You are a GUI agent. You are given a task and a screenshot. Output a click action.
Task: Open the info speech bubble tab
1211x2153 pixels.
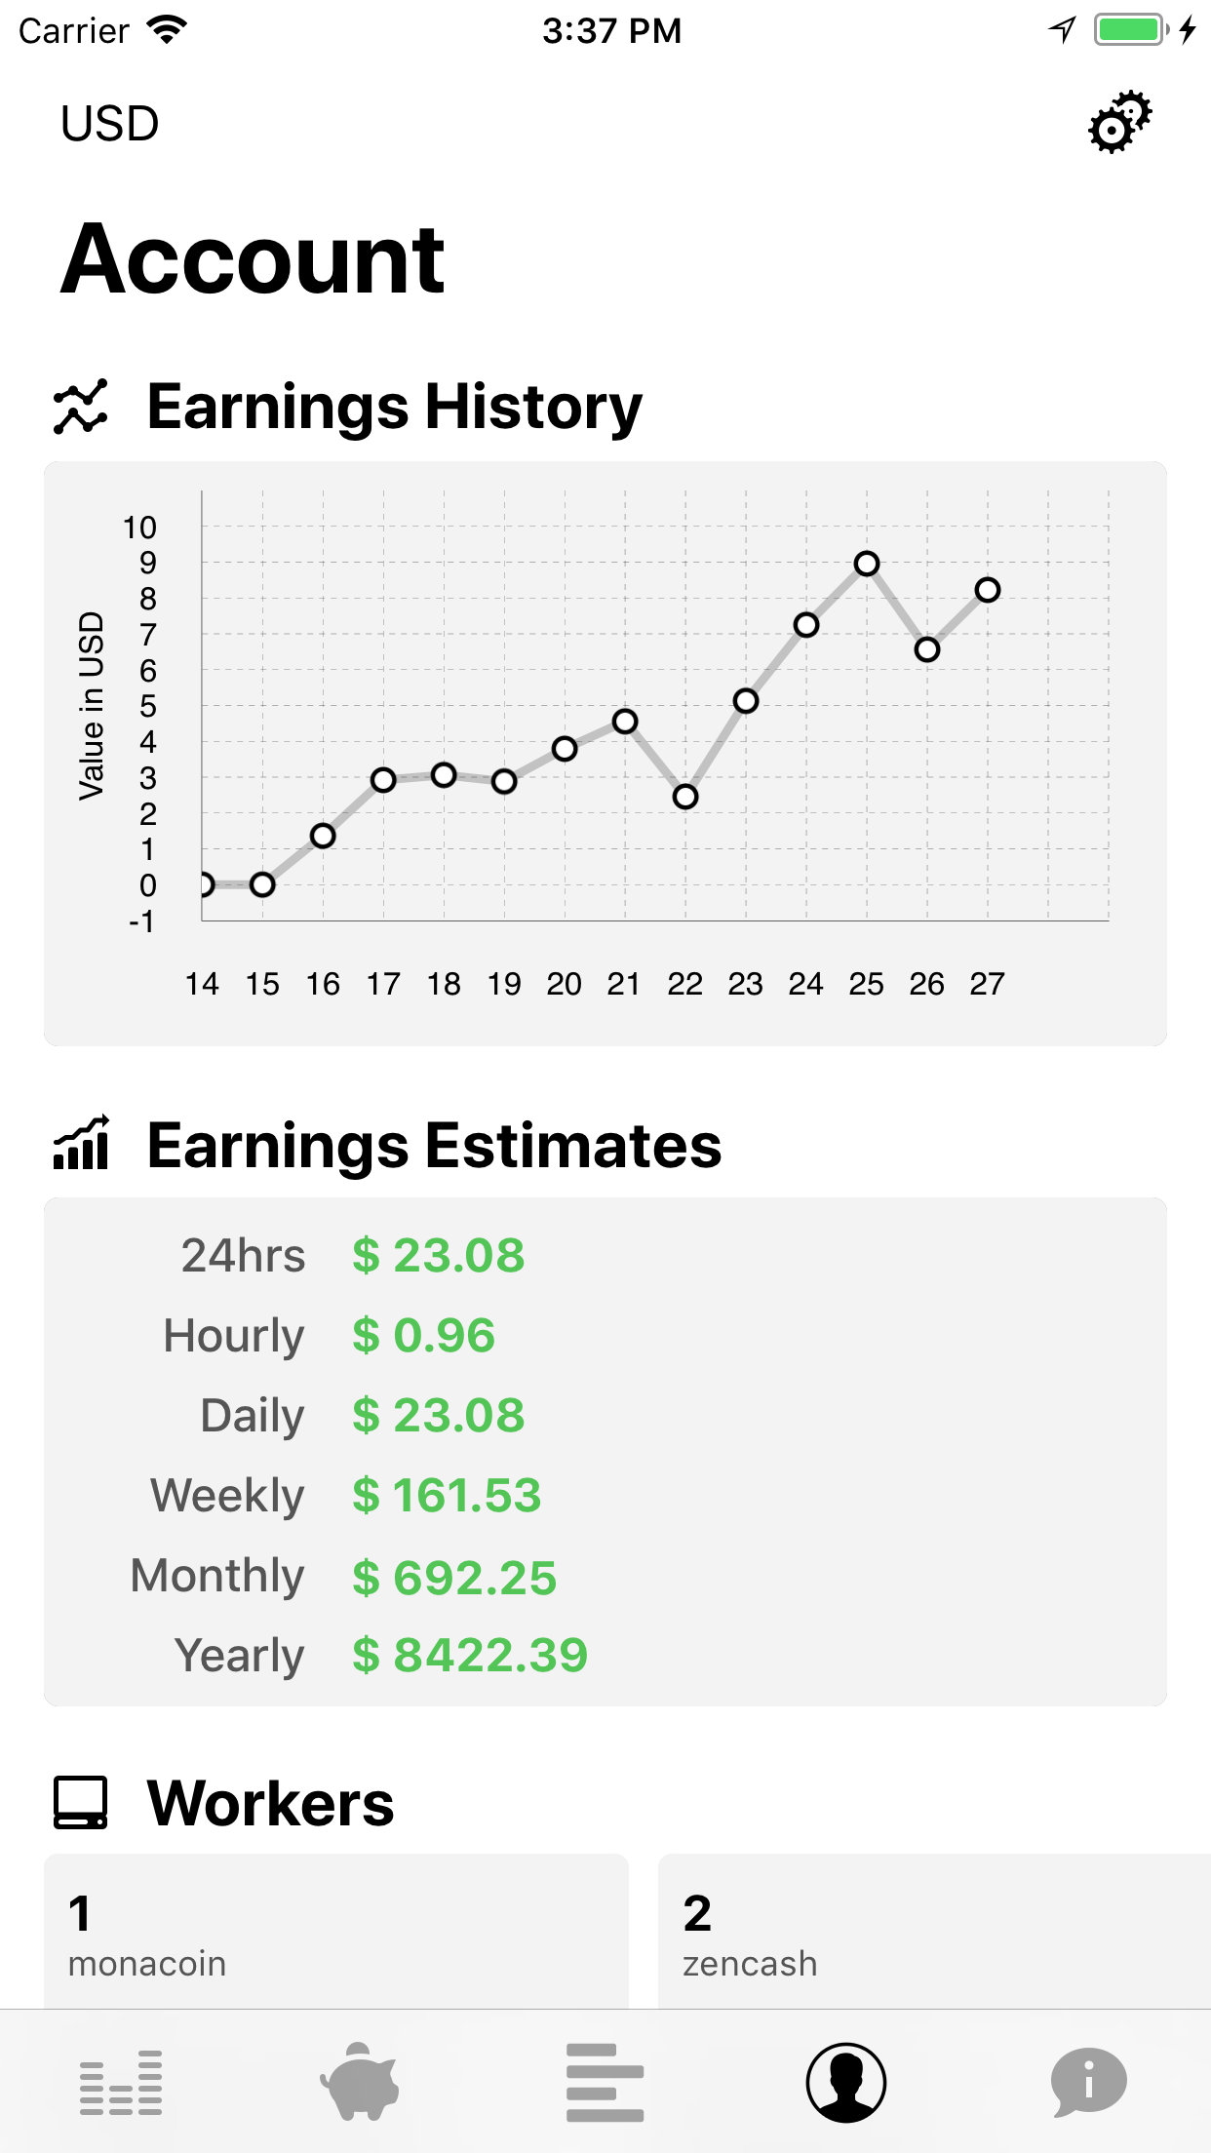pyautogui.click(x=1088, y=2083)
